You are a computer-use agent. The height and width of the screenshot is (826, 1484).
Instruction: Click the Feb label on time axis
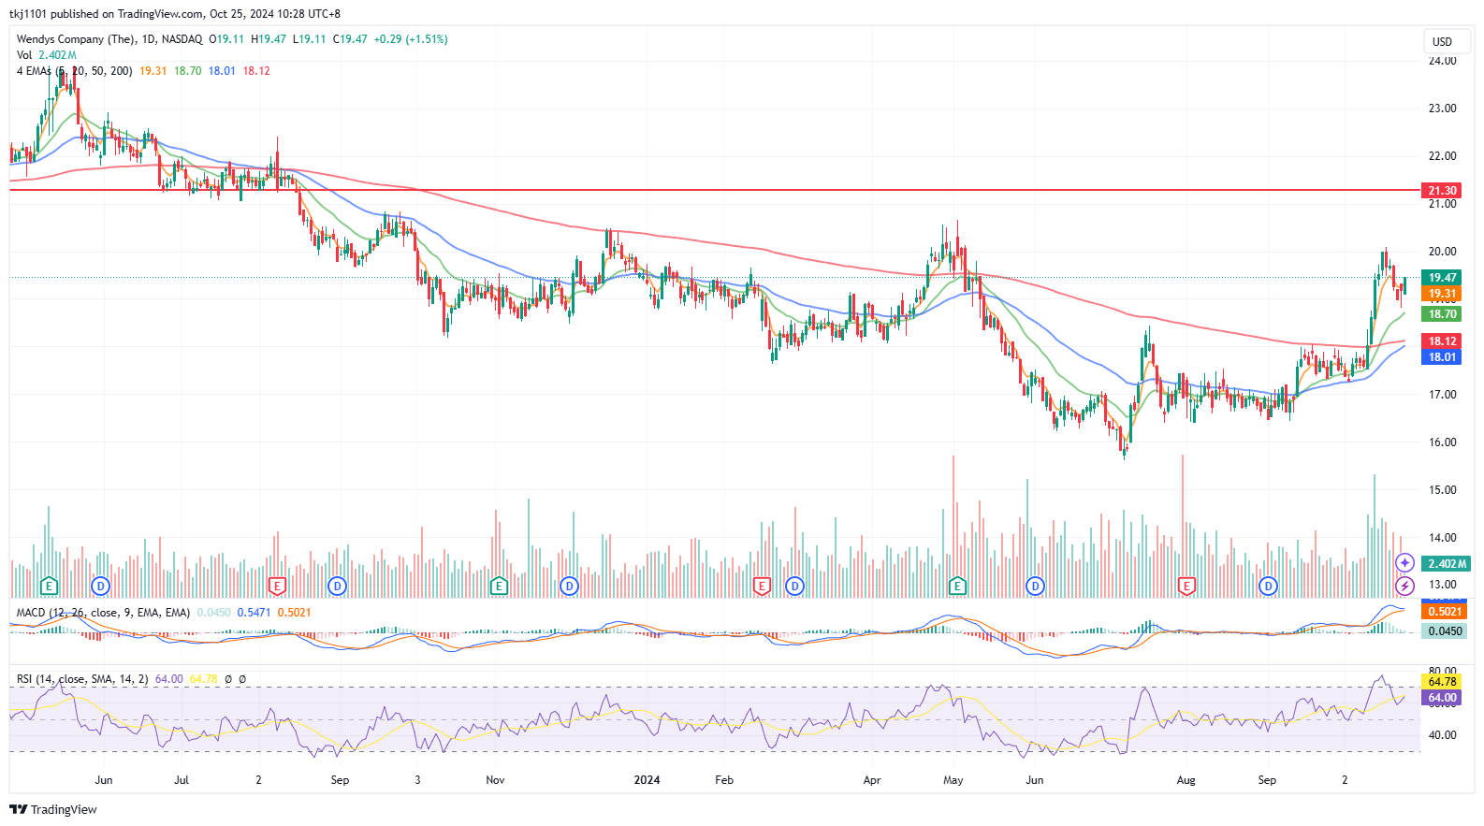coord(724,780)
